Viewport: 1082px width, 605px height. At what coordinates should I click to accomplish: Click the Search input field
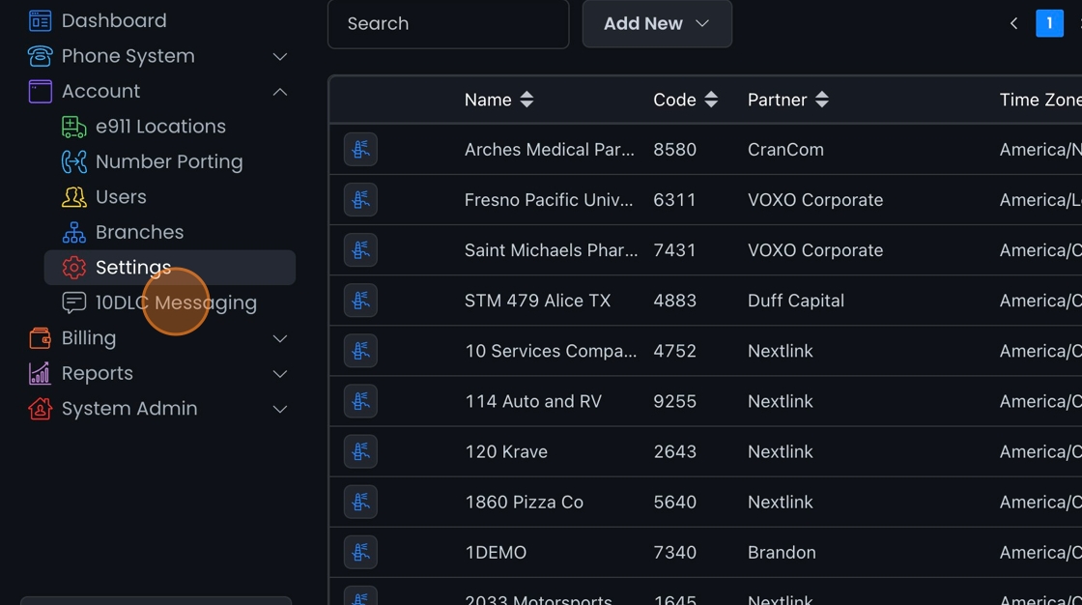[x=448, y=23]
